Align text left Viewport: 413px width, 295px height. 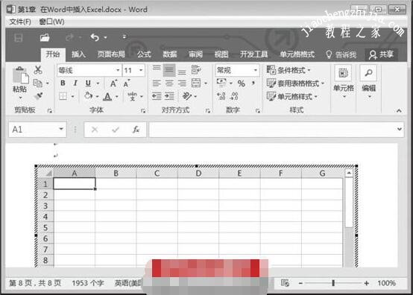pos(157,83)
